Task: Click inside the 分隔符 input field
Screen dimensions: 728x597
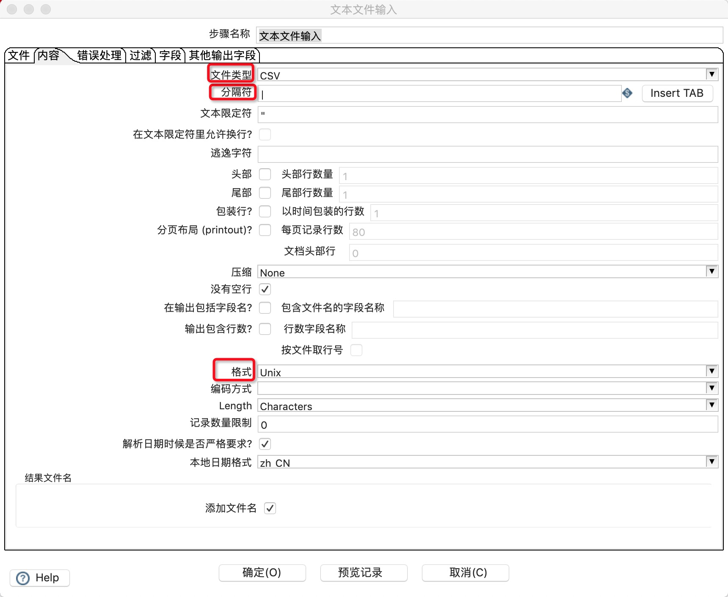Action: coord(423,93)
